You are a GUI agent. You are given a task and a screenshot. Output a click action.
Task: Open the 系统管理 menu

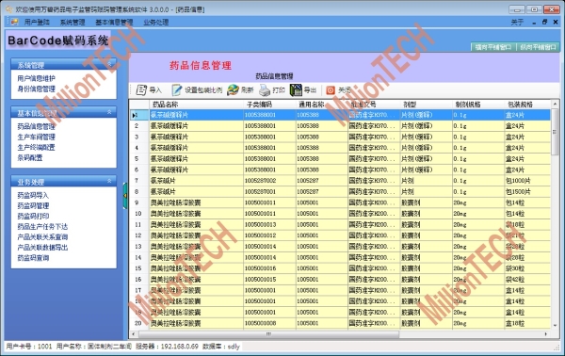[73, 22]
